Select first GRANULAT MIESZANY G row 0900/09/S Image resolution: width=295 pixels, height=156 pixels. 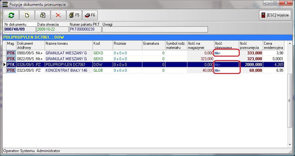66,53
